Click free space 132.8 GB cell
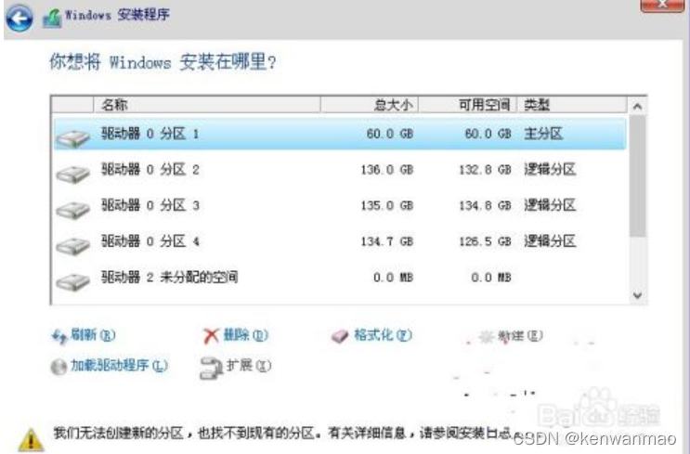 pyautogui.click(x=485, y=170)
